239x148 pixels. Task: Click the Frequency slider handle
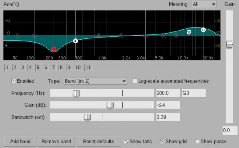pyautogui.click(x=76, y=93)
